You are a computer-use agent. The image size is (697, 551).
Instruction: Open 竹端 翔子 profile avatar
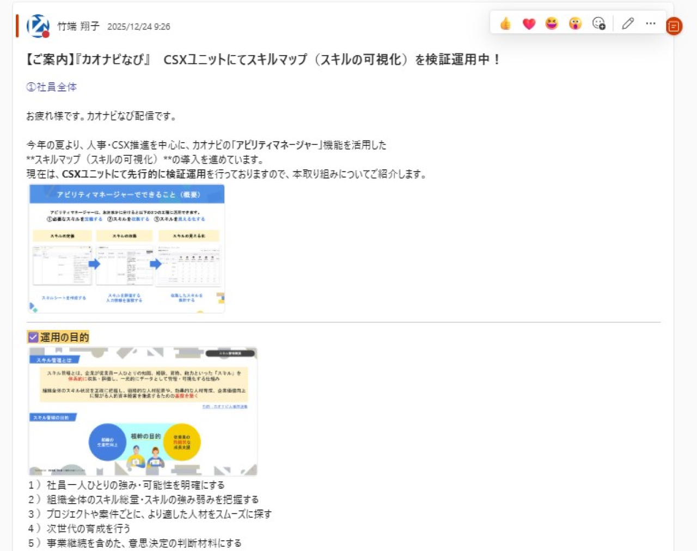(x=38, y=26)
